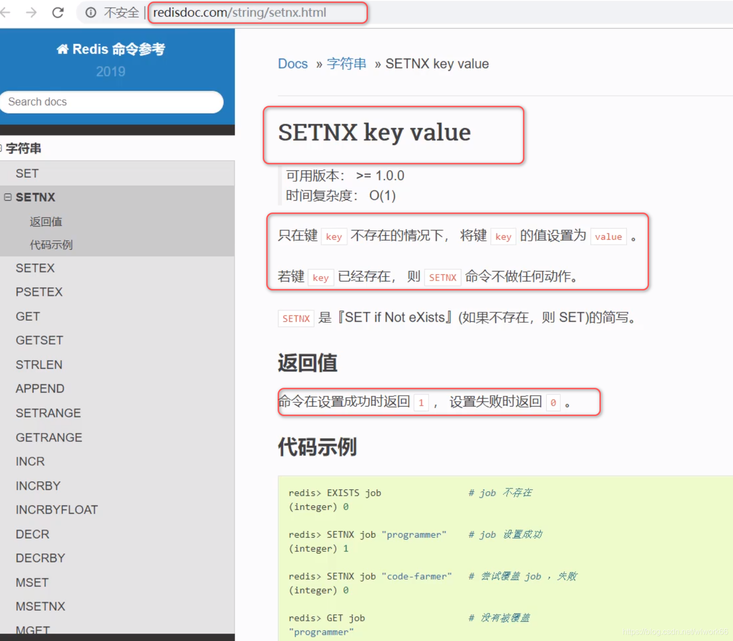Screen dimensions: 733x641
Task: Open MSETNX in the sidebar
Action: (x=41, y=606)
